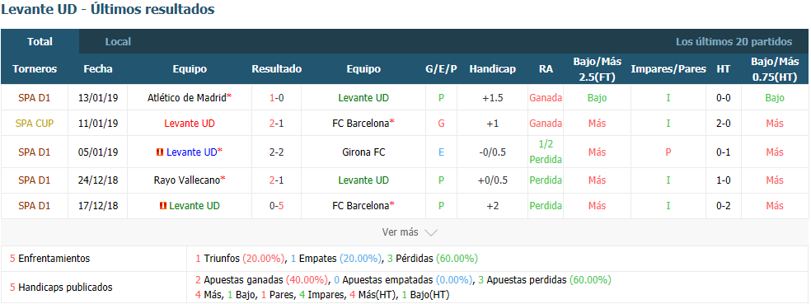This screenshot has height=304, width=811.
Task: Open the Girona FC team link
Action: [363, 152]
